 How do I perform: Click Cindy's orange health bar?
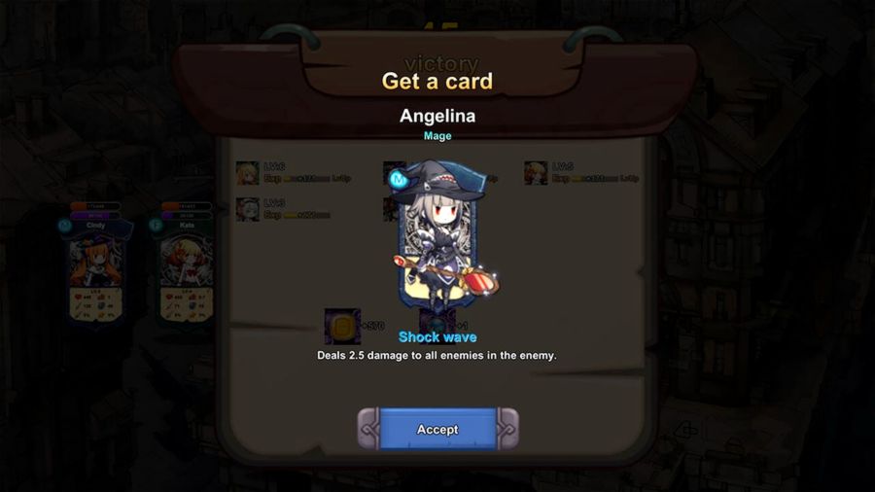pos(95,206)
